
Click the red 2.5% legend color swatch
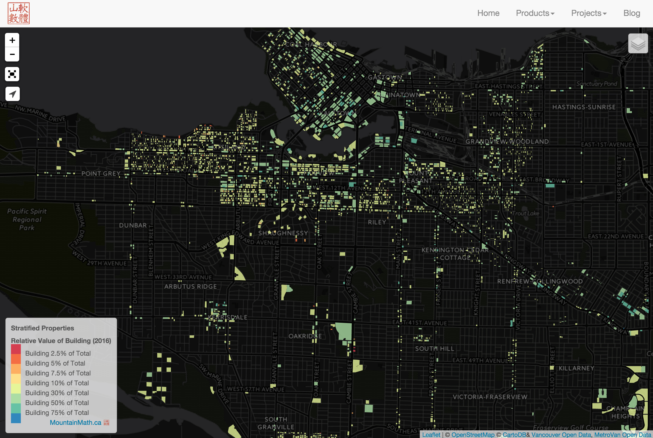(x=16, y=349)
